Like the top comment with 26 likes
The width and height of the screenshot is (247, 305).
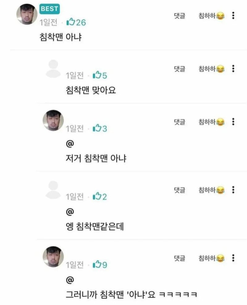point(71,22)
